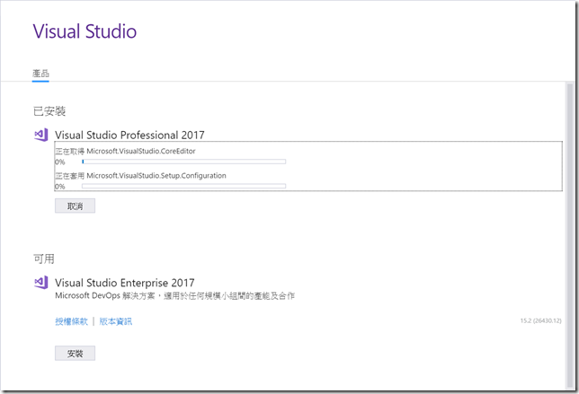Click the Setup.Configuration apply progress bar
Viewport: 579px width, 394px height.
click(184, 186)
